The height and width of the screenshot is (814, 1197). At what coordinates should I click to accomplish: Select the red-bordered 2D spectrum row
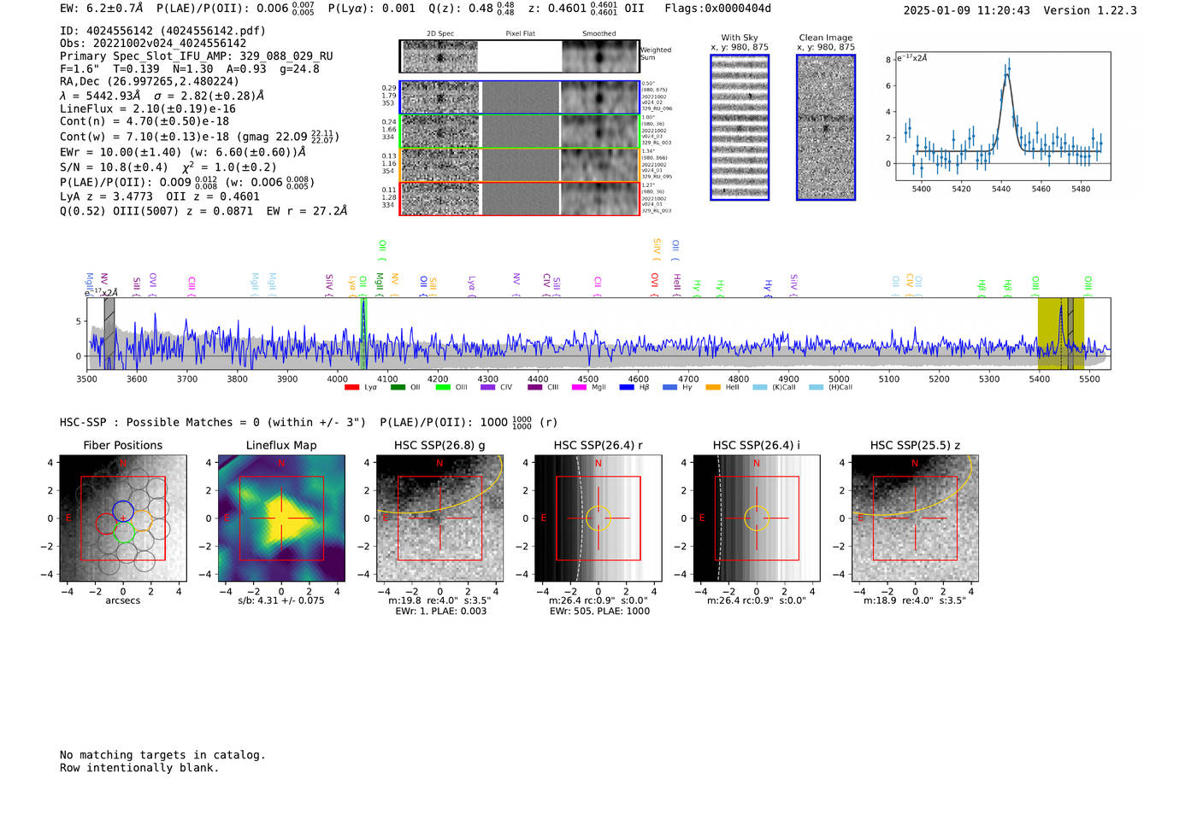519,199
